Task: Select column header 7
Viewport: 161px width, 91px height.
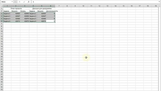Action: click(x=59, y=6)
